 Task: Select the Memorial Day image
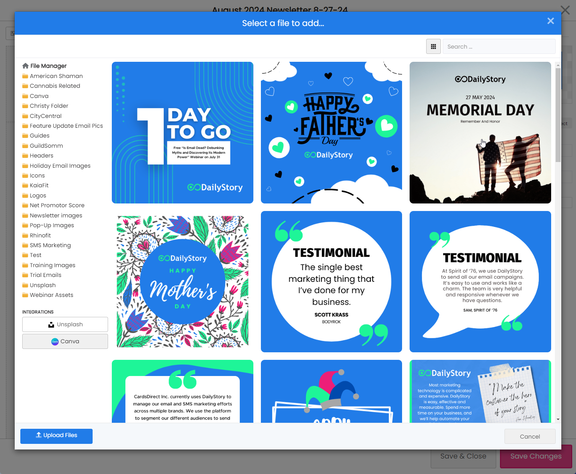tap(480, 133)
